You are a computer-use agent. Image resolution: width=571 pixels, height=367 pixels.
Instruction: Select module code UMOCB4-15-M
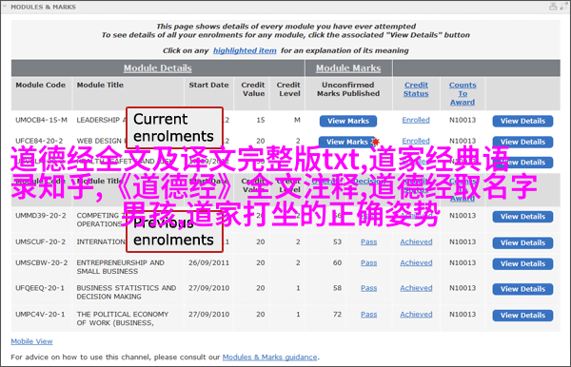pos(41,120)
